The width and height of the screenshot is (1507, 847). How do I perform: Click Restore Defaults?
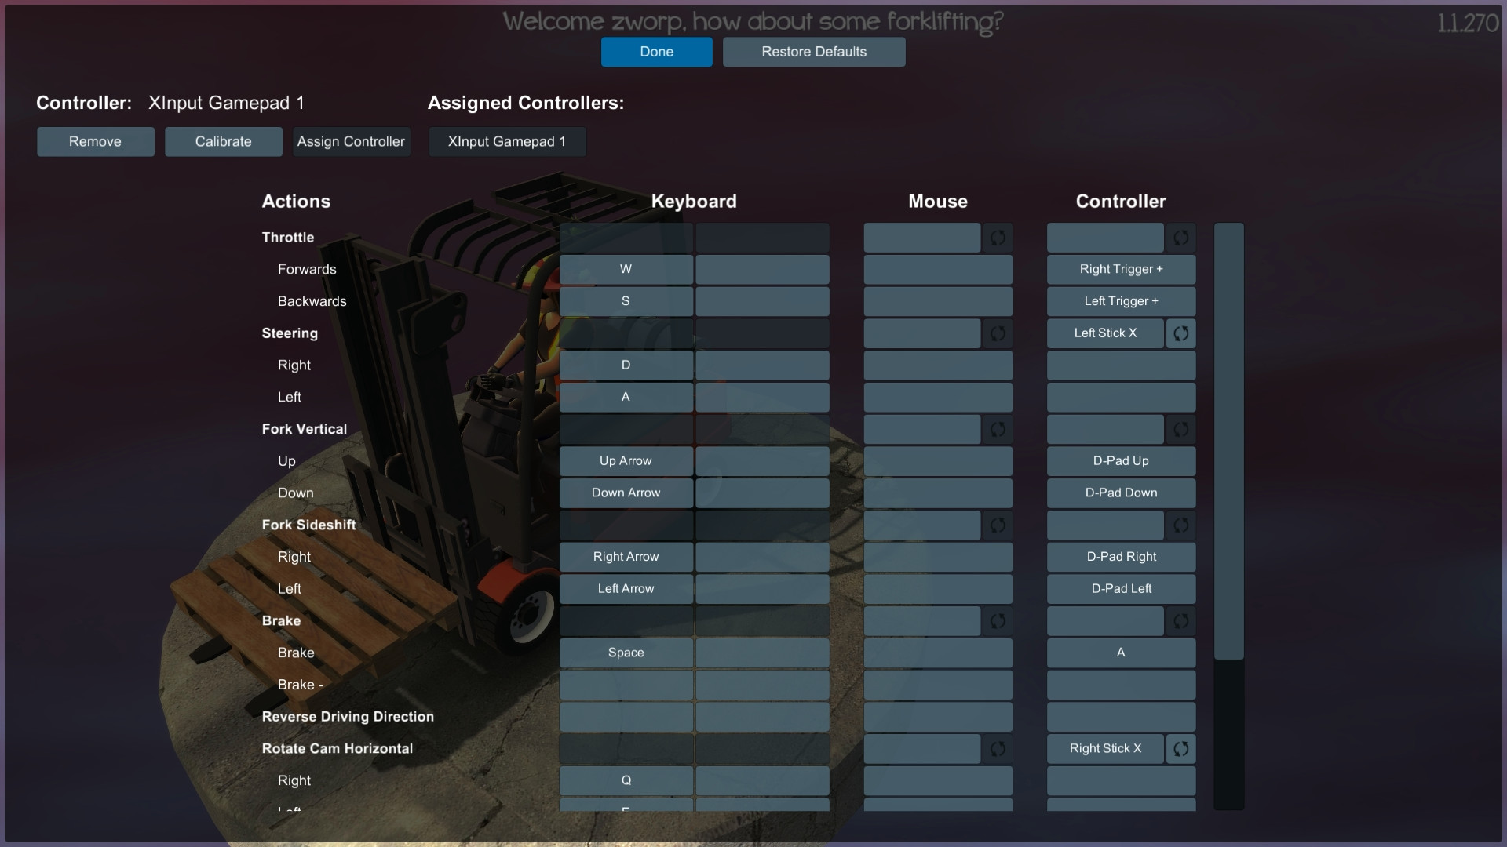click(x=814, y=52)
